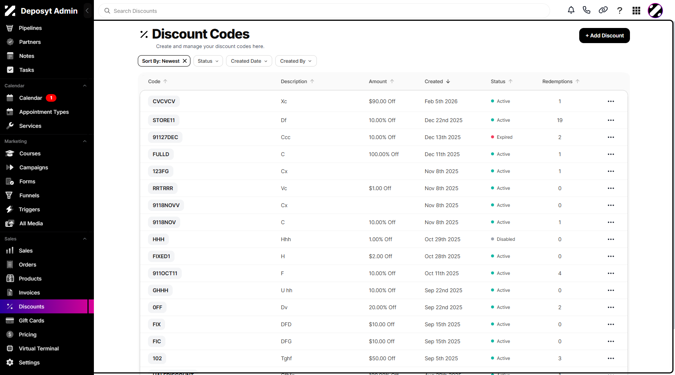
Task: Click the FIXED1 discount code chip
Action: coord(161,256)
